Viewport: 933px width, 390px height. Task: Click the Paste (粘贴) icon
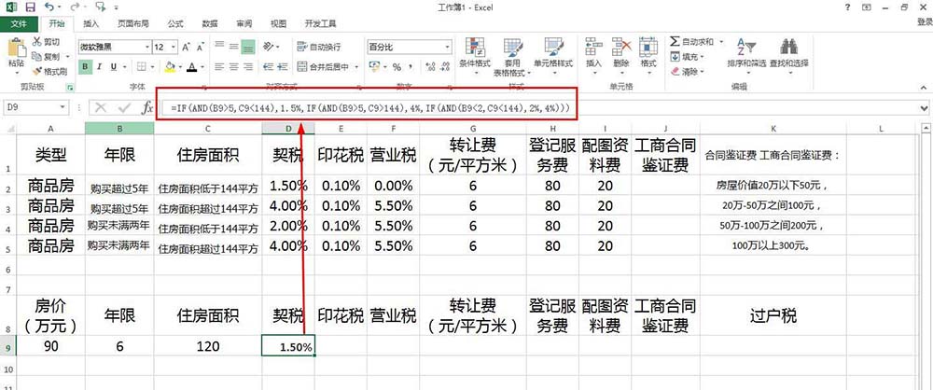click(x=17, y=48)
